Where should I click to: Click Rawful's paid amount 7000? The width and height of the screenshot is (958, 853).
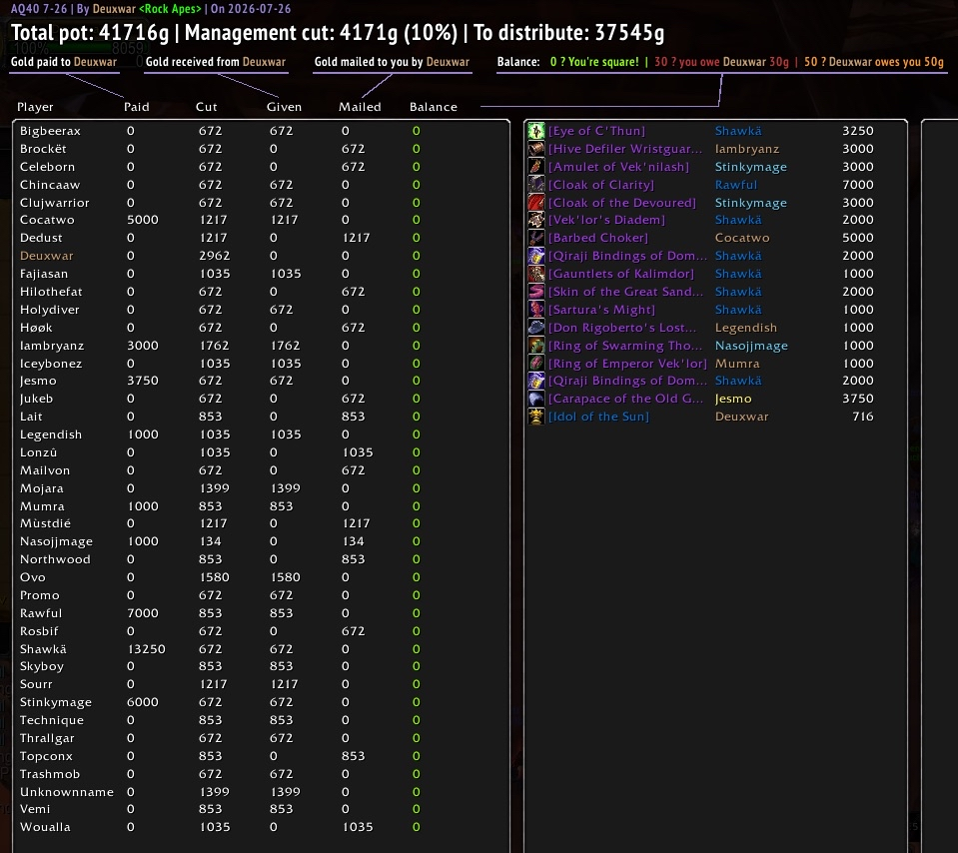pos(143,613)
